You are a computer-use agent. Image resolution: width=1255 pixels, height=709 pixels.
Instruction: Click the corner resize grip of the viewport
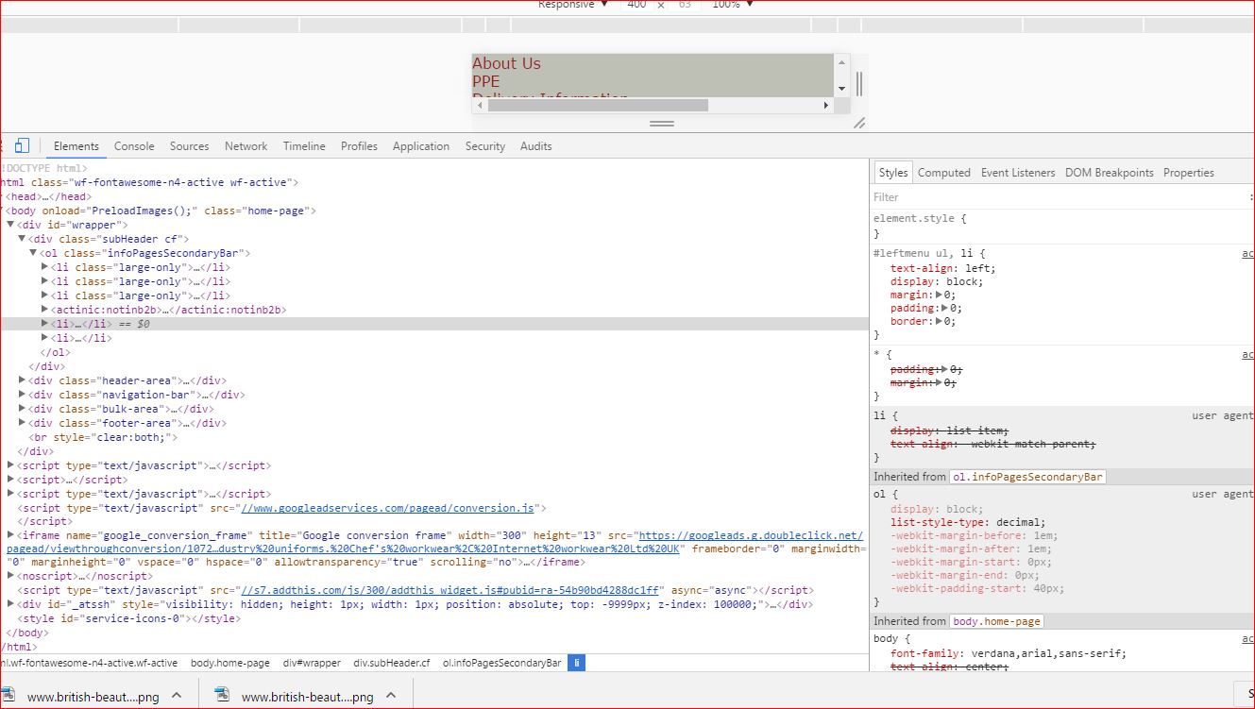click(859, 124)
